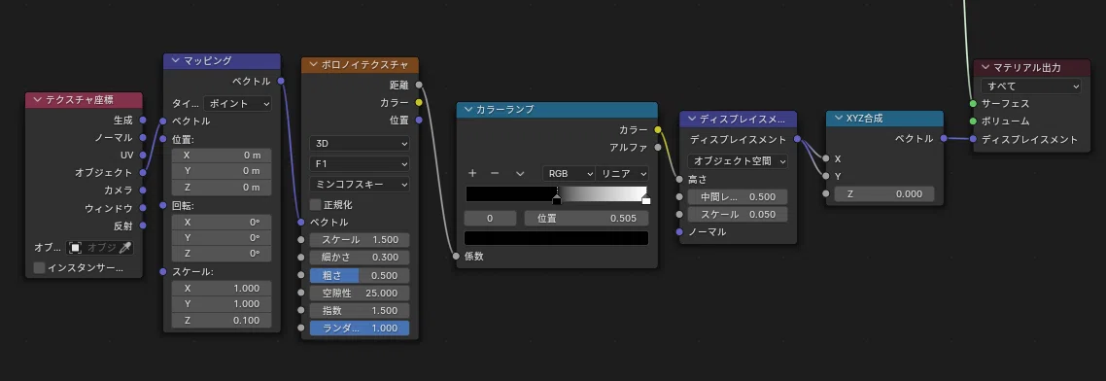The image size is (1106, 381).
Task: Click the ランダム 1.000 slider
Action: click(x=360, y=329)
